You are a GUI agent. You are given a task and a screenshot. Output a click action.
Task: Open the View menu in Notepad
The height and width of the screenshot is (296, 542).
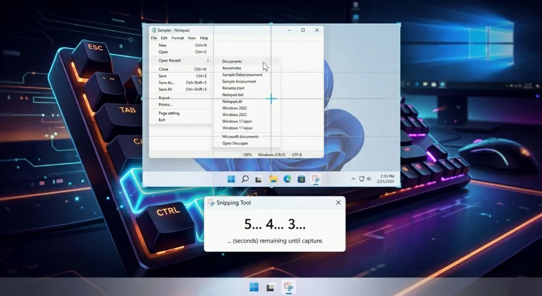192,38
